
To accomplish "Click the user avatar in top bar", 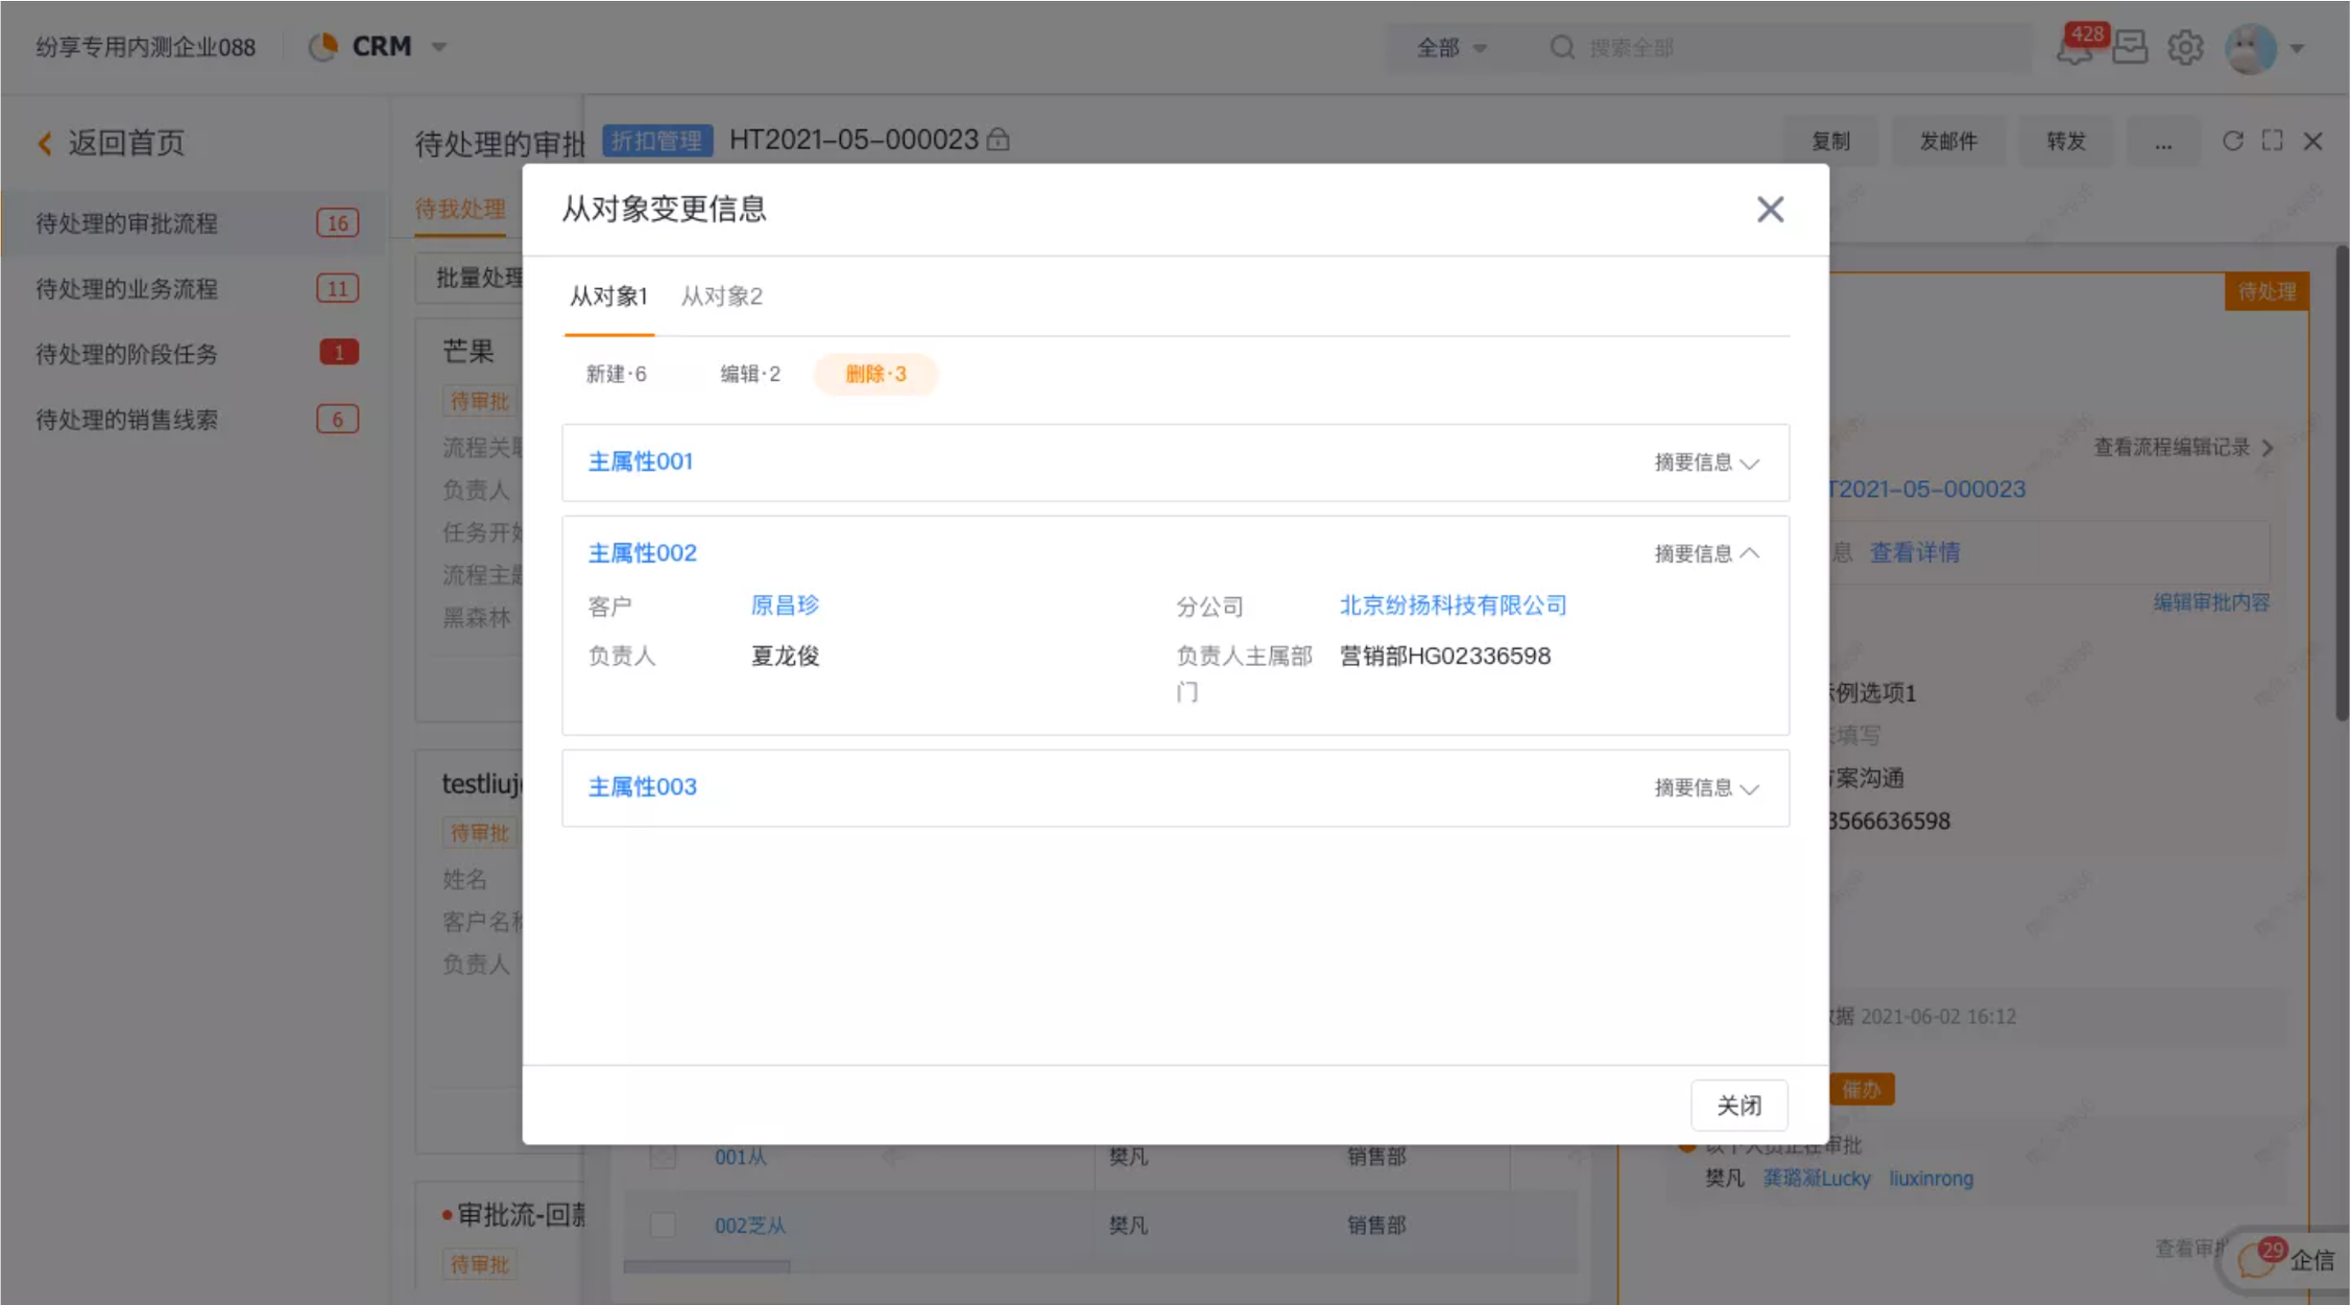I will point(2251,48).
